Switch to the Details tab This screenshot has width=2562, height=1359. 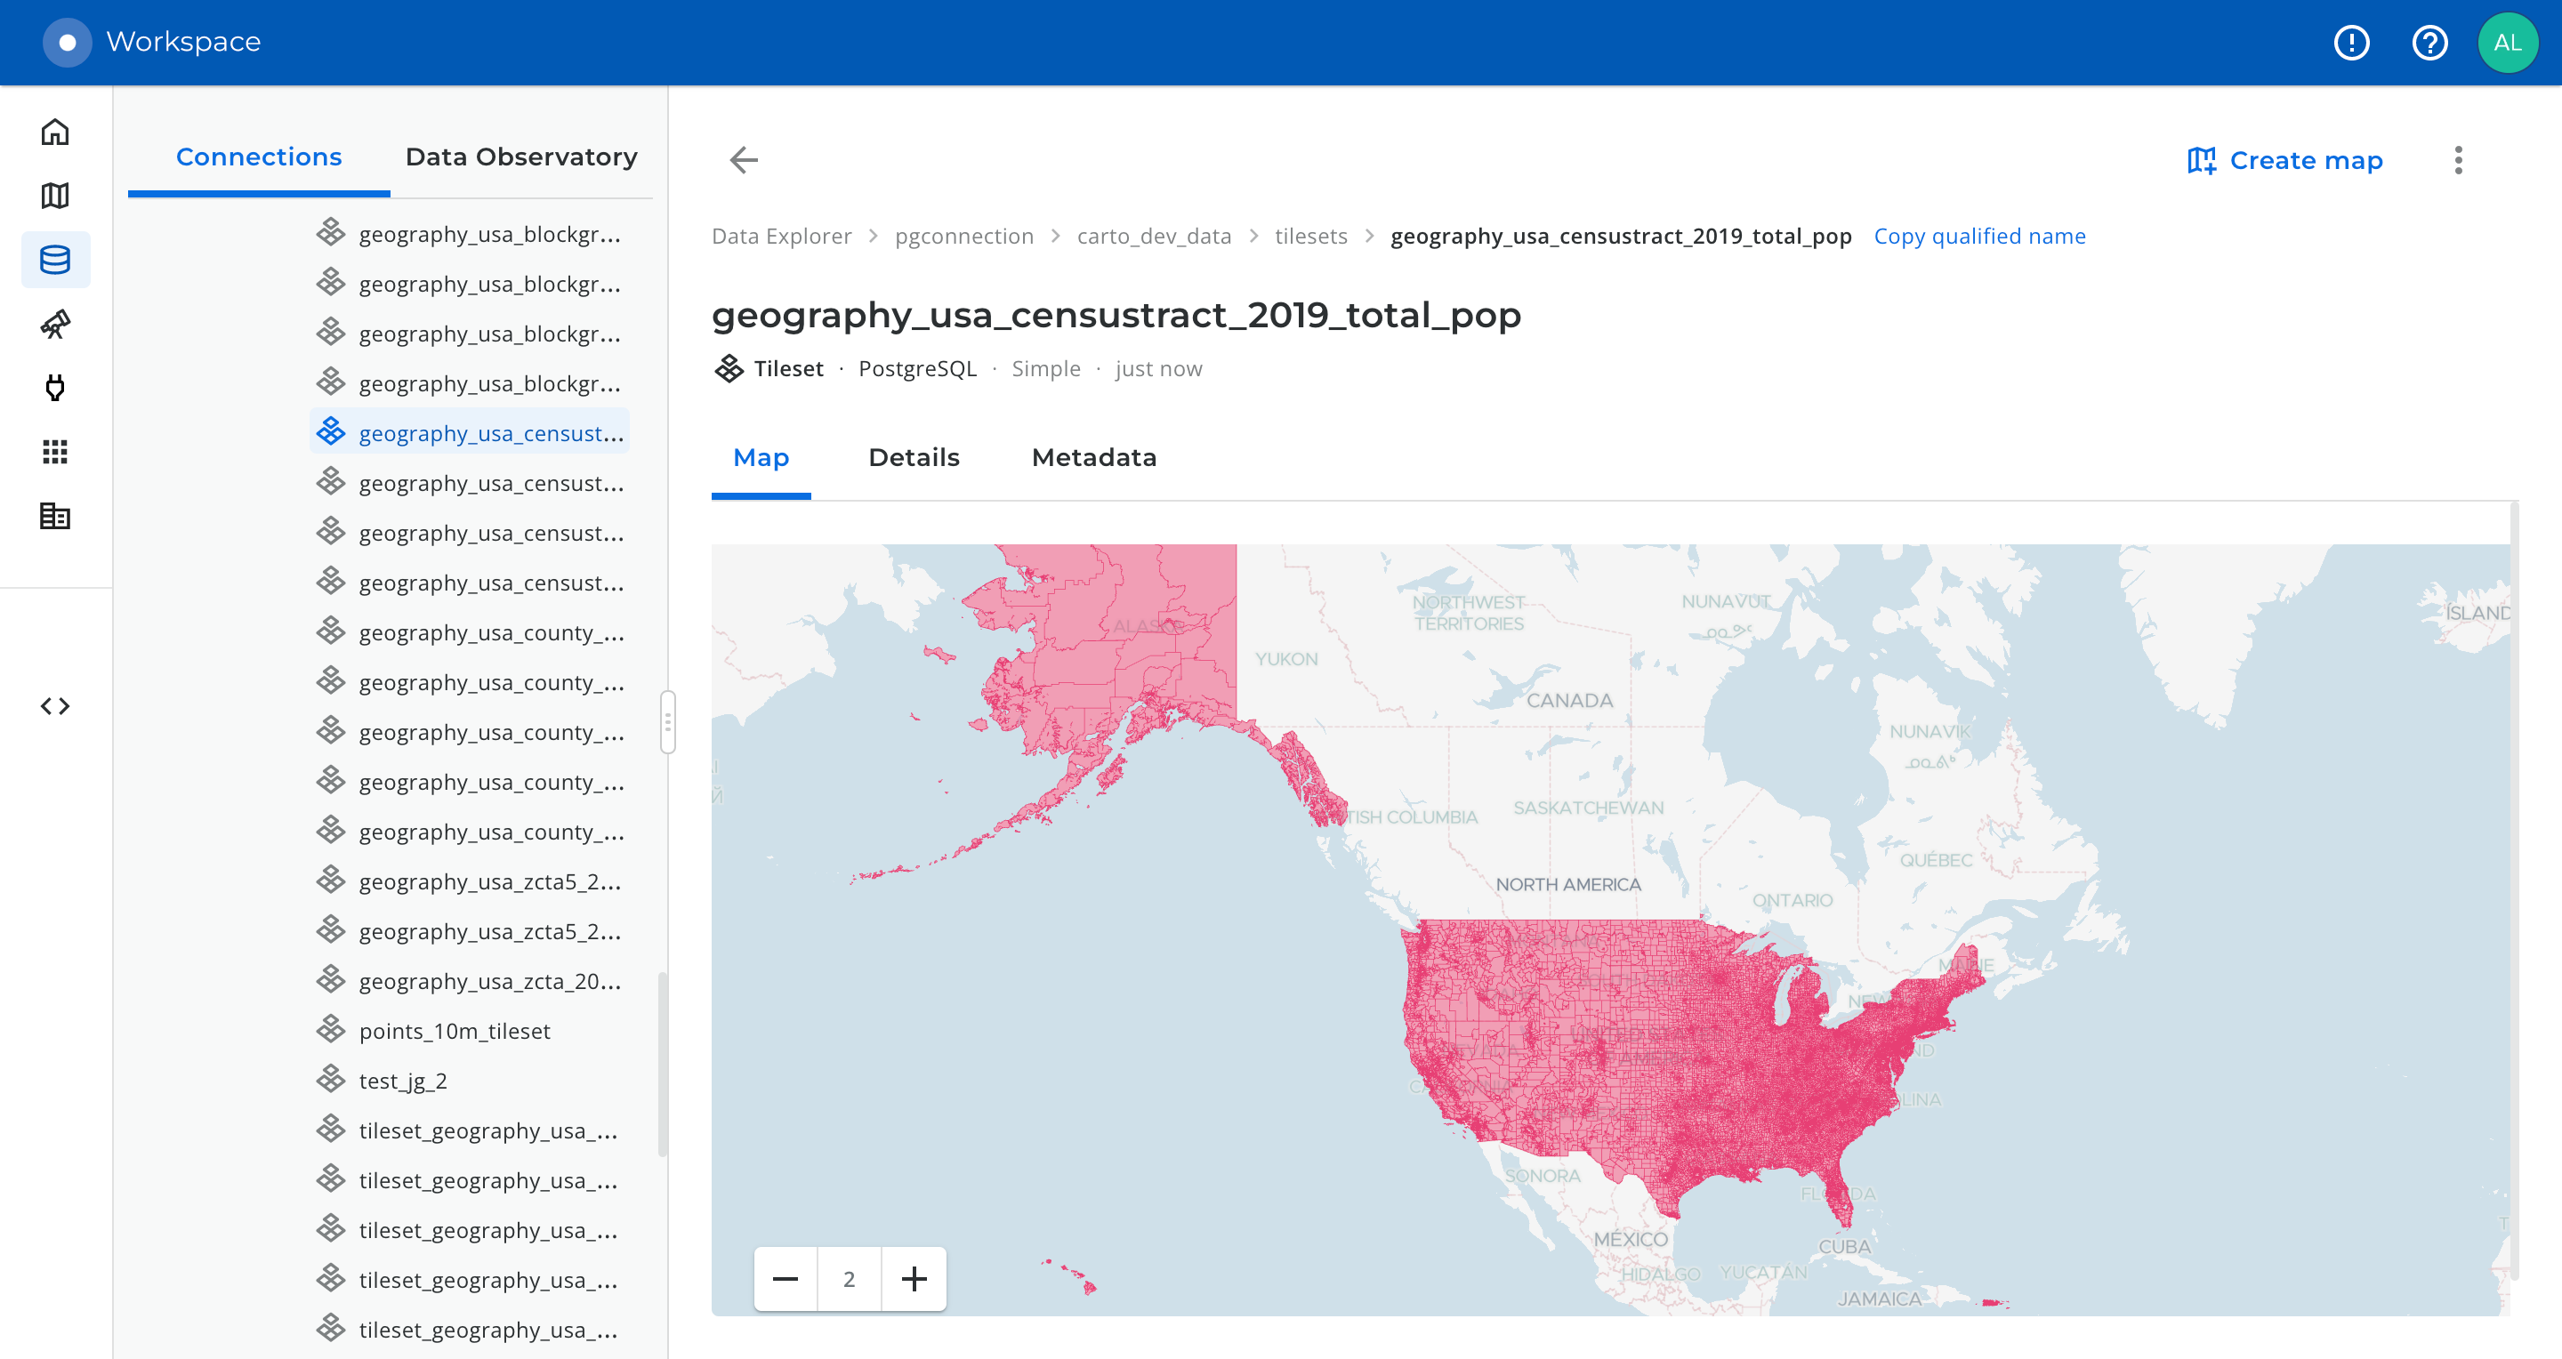click(913, 457)
